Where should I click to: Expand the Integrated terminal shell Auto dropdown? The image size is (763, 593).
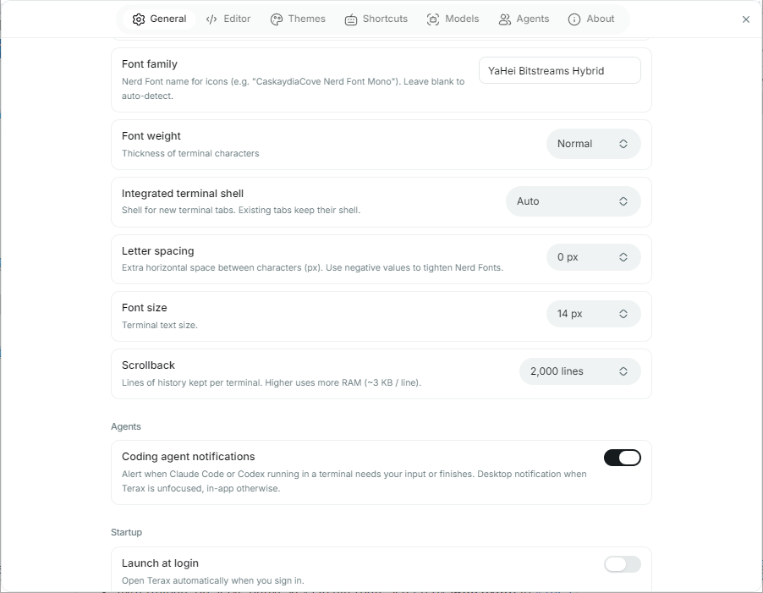click(574, 201)
